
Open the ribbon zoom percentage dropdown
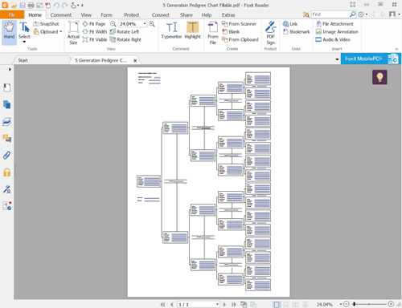[x=145, y=24]
